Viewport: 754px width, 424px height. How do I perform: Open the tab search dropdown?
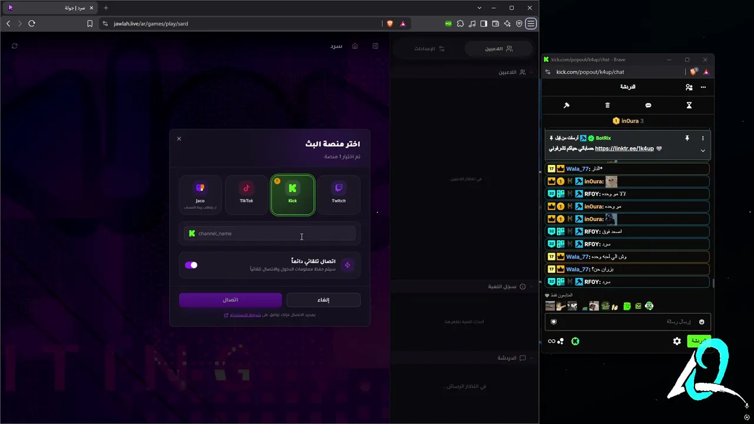pyautogui.click(x=479, y=8)
